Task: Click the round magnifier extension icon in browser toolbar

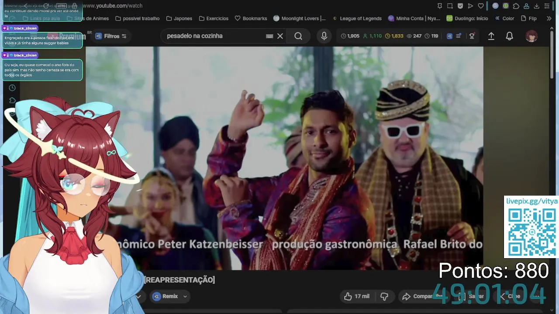Action: (x=495, y=6)
